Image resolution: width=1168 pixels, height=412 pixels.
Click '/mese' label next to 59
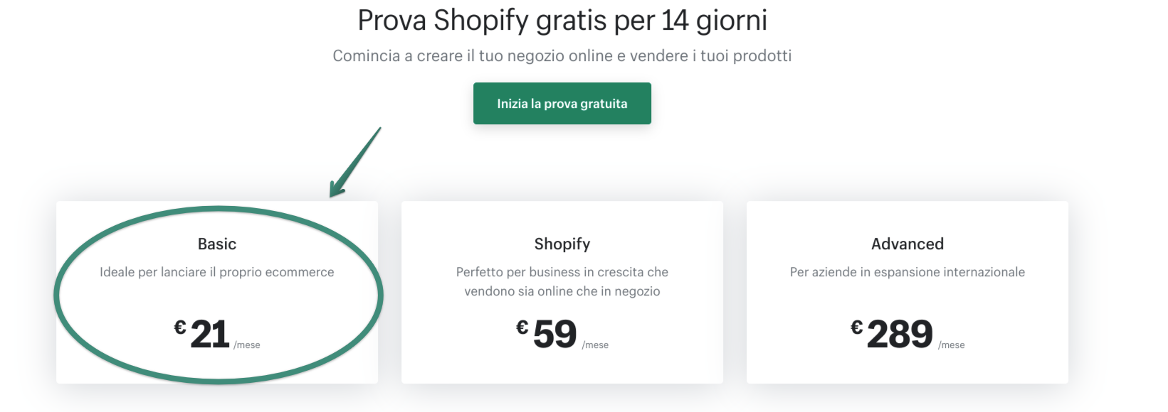pyautogui.click(x=595, y=345)
